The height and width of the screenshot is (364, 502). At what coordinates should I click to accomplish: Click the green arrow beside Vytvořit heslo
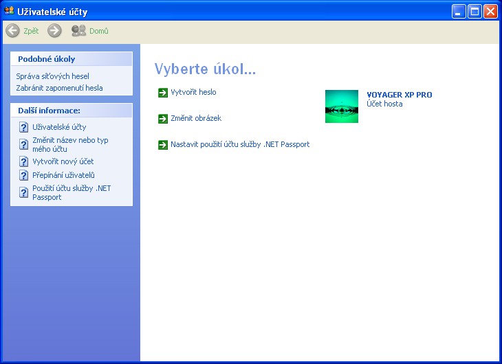coord(163,93)
